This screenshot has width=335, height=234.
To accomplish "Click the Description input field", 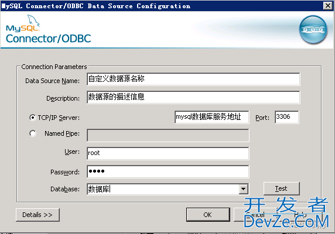I will (x=193, y=97).
